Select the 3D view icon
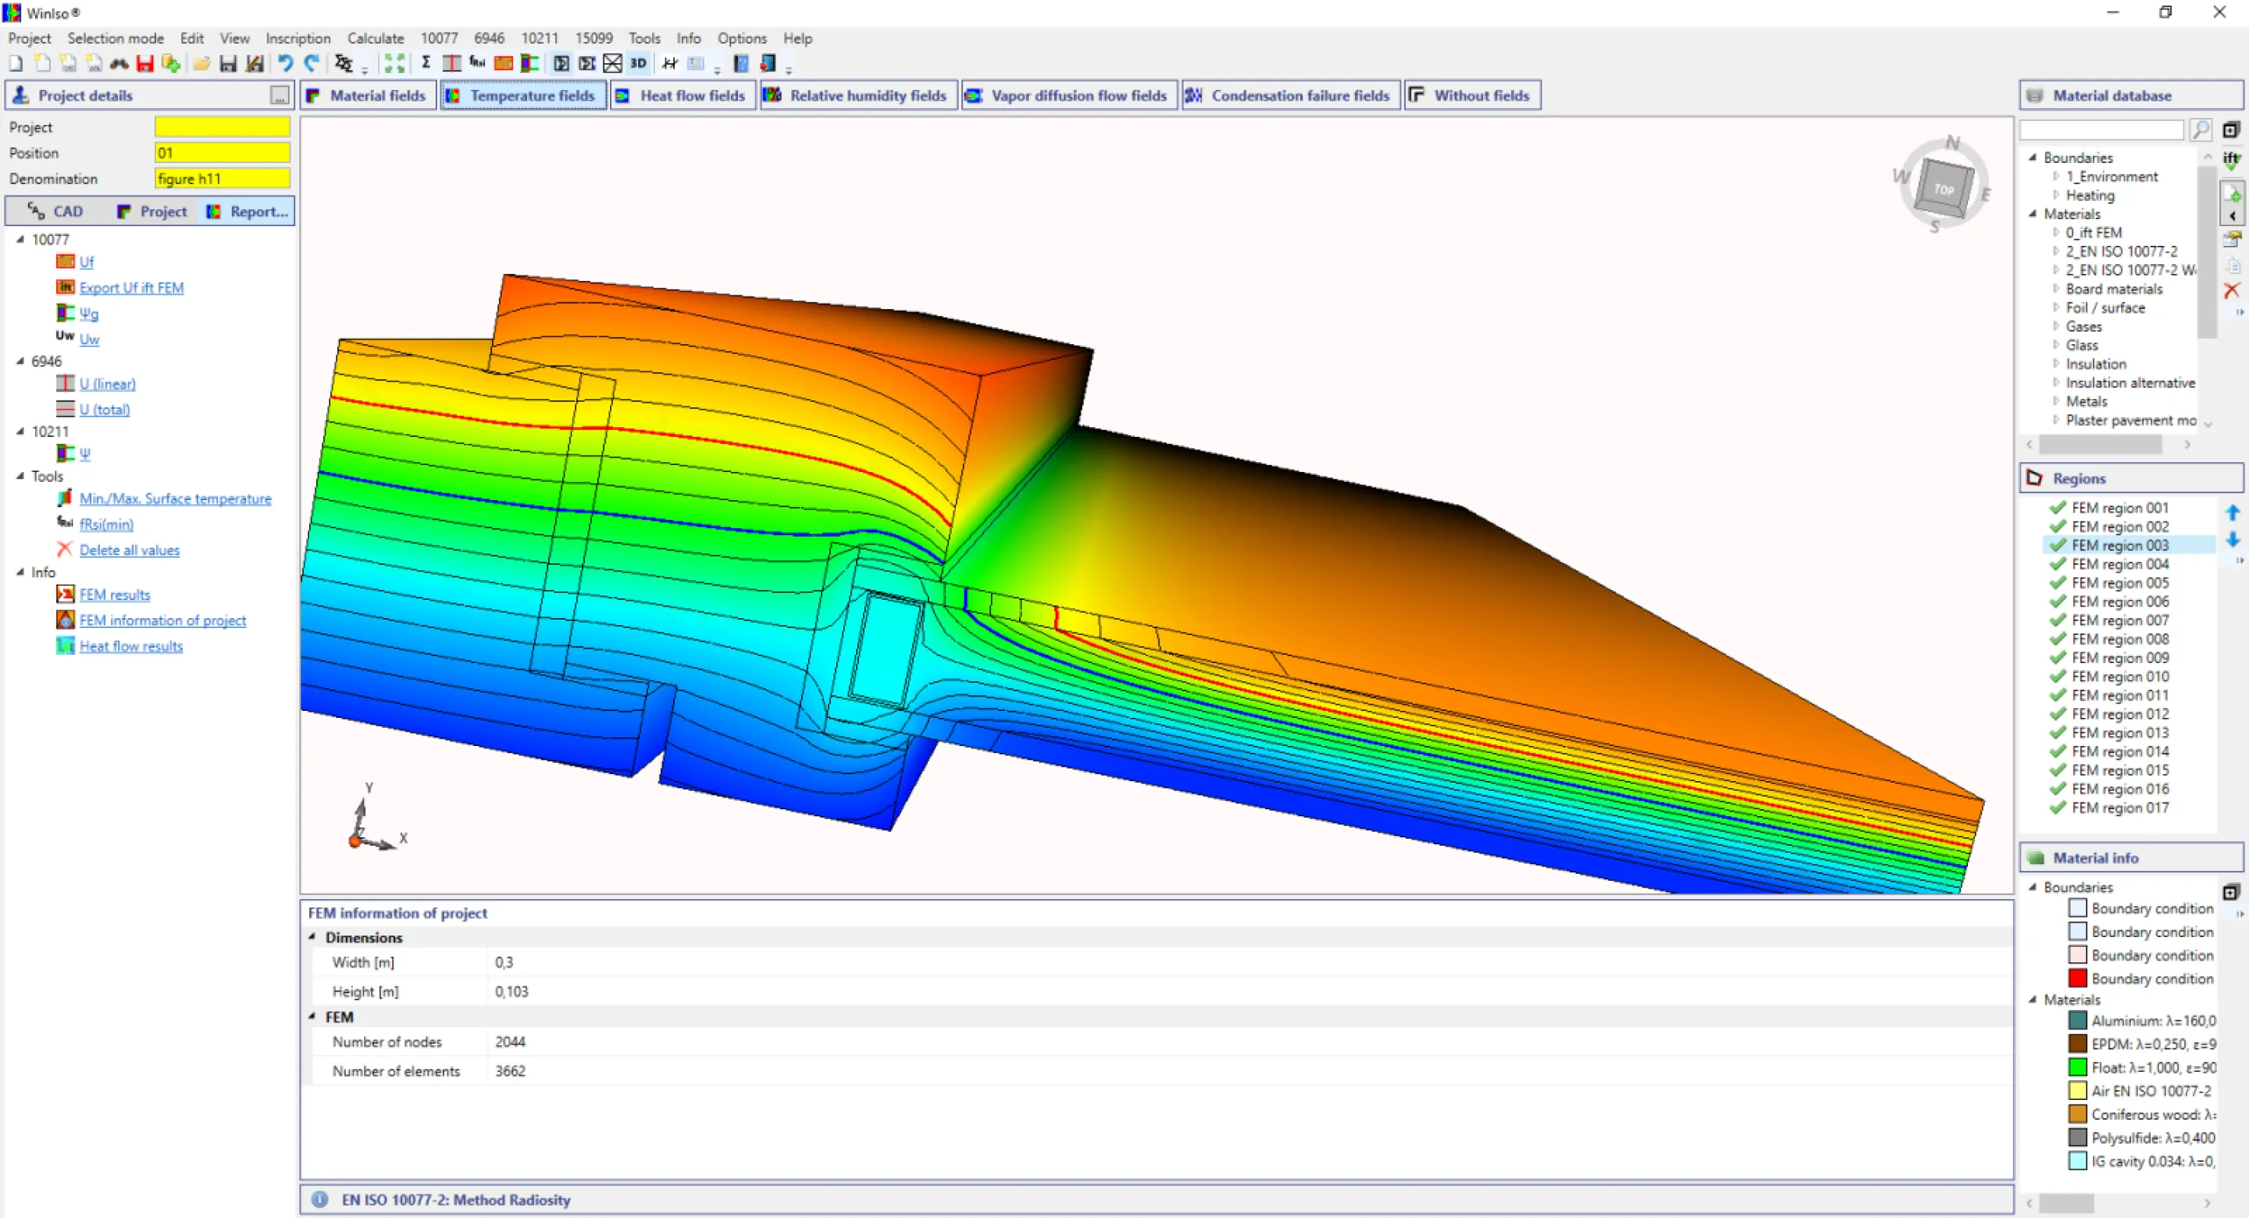Image resolution: width=2249 pixels, height=1218 pixels. coord(638,63)
